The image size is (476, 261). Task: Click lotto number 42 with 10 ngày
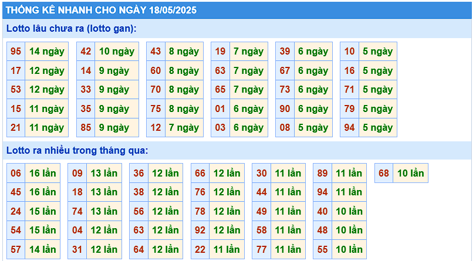click(x=86, y=51)
